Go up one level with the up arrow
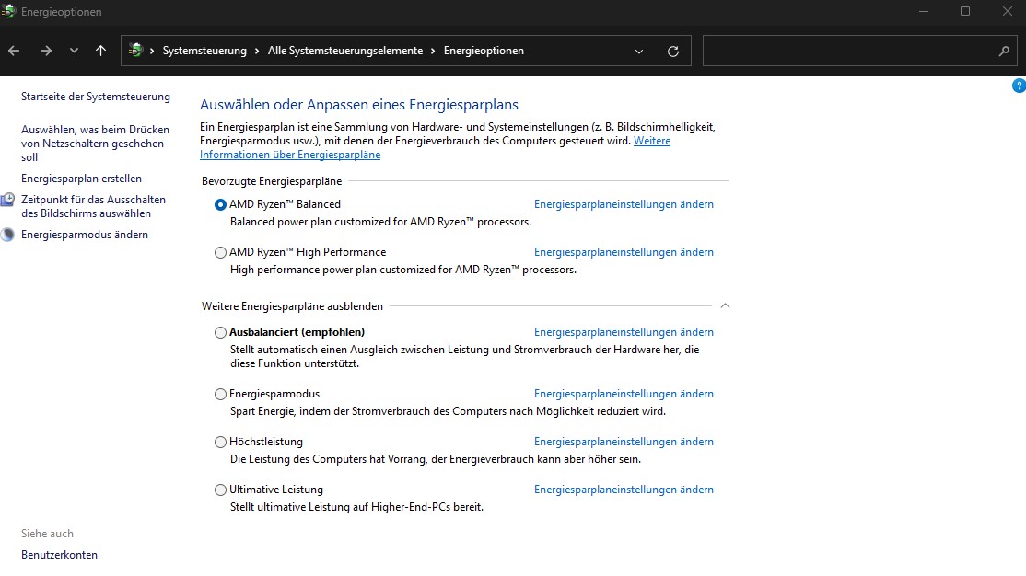The height and width of the screenshot is (576, 1026). tap(100, 51)
